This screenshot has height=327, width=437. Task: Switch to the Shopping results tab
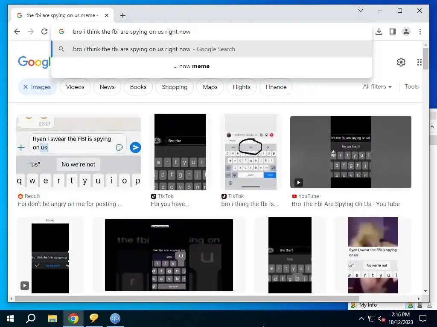[175, 87]
